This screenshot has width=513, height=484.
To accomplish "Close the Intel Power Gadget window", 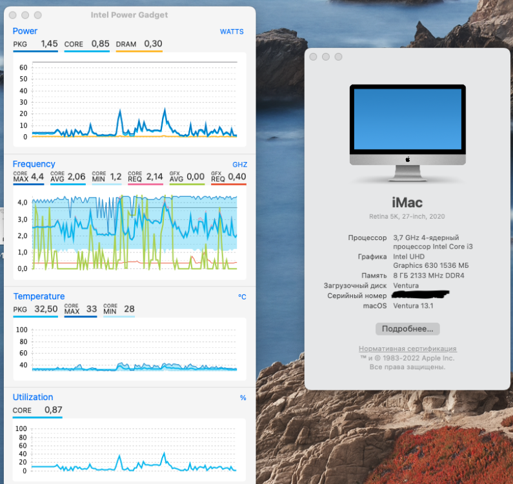I will point(13,15).
